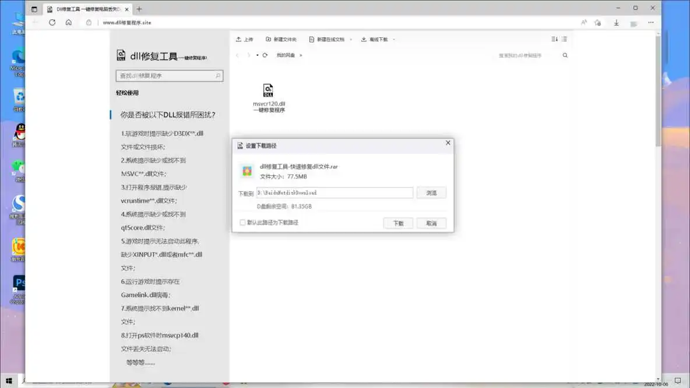Image resolution: width=690 pixels, height=388 pixels.
Task: Reload the page with browser refresh button
Action: coord(52,22)
